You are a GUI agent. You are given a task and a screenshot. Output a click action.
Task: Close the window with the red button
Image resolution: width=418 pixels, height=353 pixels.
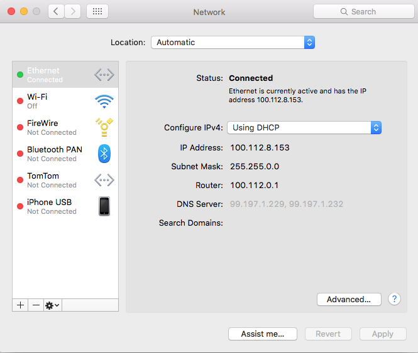(x=11, y=11)
